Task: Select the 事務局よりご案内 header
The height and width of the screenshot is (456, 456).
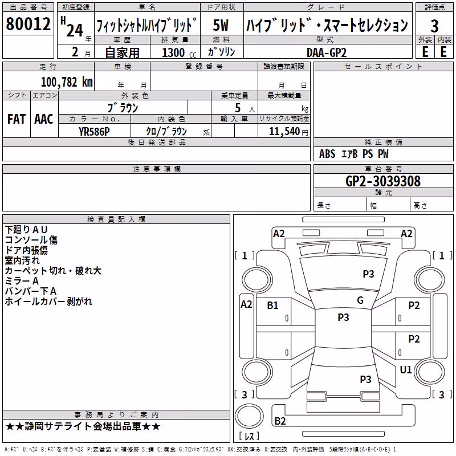Action: tap(116, 415)
